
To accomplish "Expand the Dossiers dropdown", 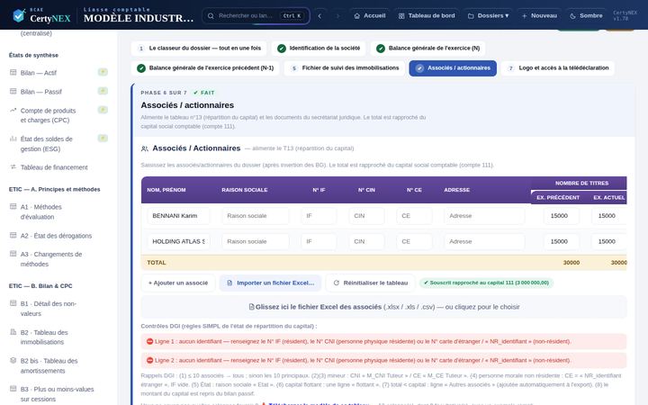I will [488, 15].
